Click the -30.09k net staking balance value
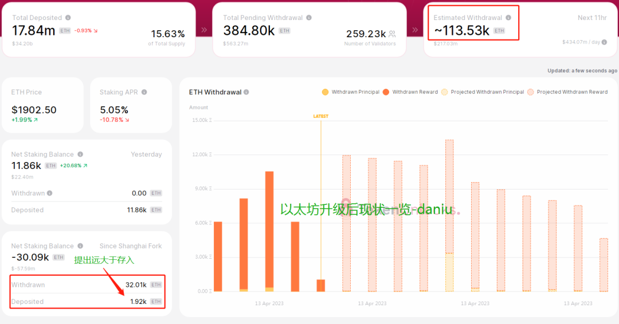The height and width of the screenshot is (324, 619). (30, 258)
